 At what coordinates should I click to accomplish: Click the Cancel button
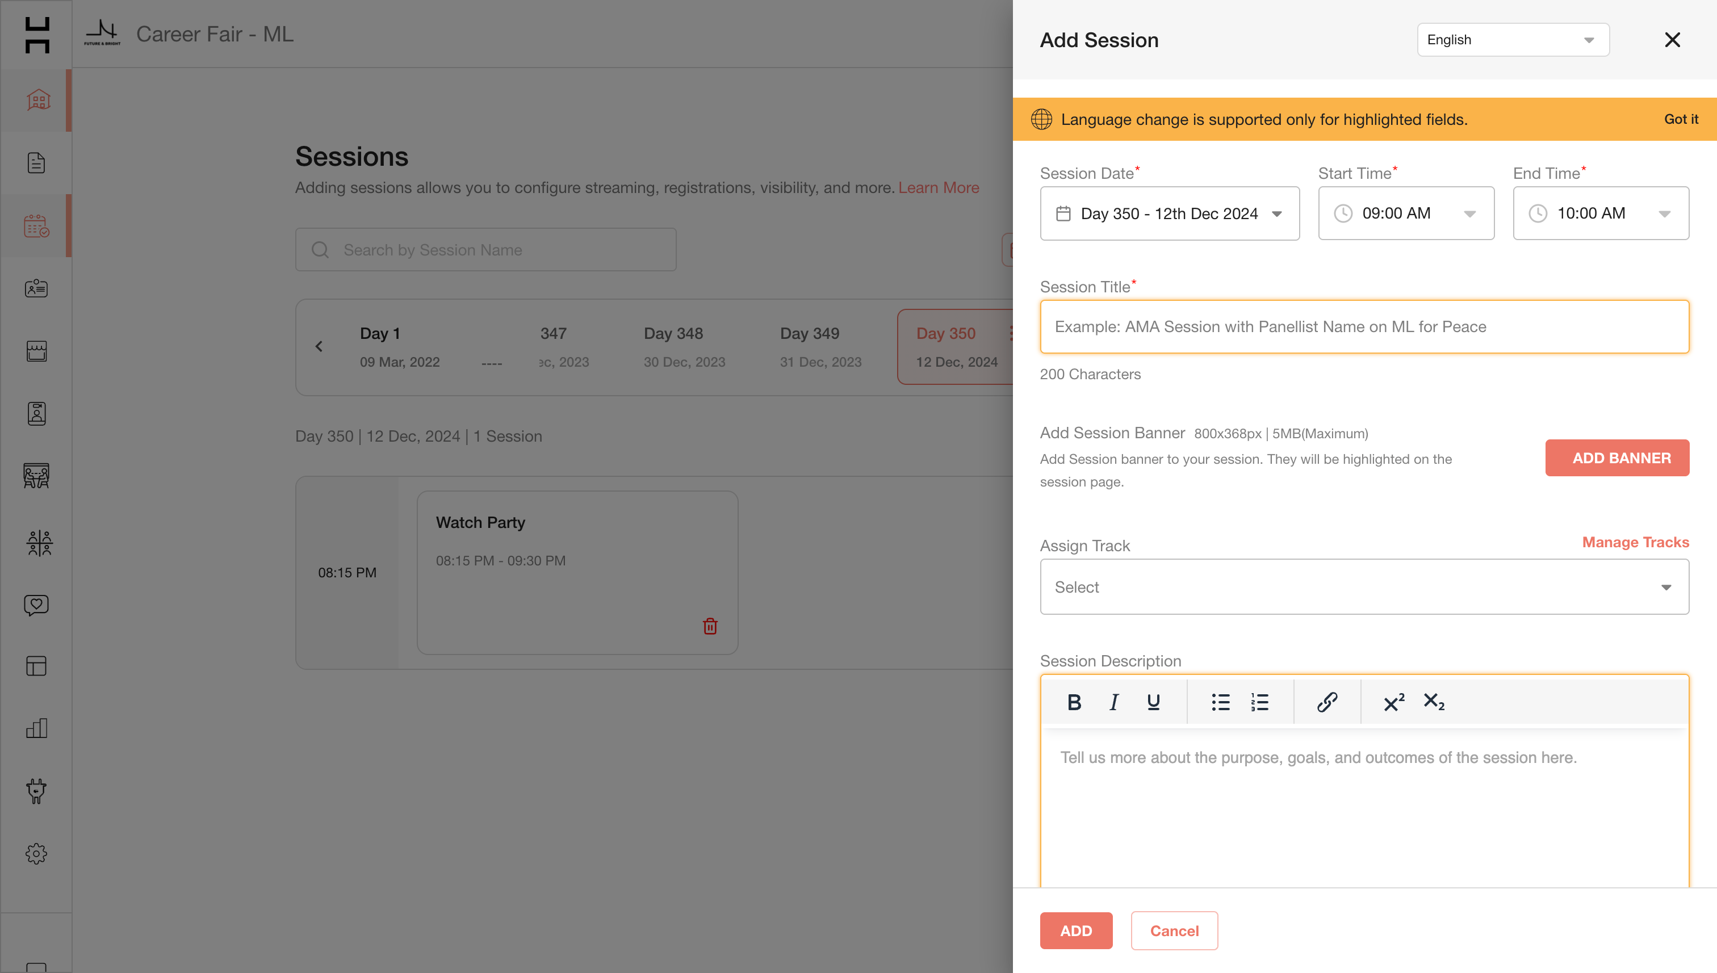click(x=1174, y=931)
